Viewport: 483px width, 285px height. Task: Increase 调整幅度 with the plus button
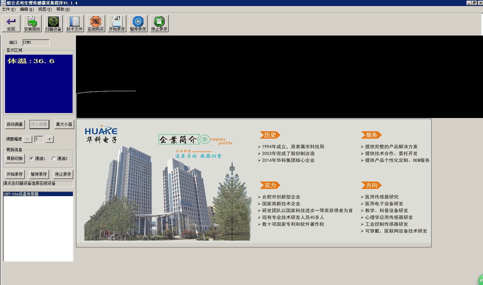[x=49, y=139]
